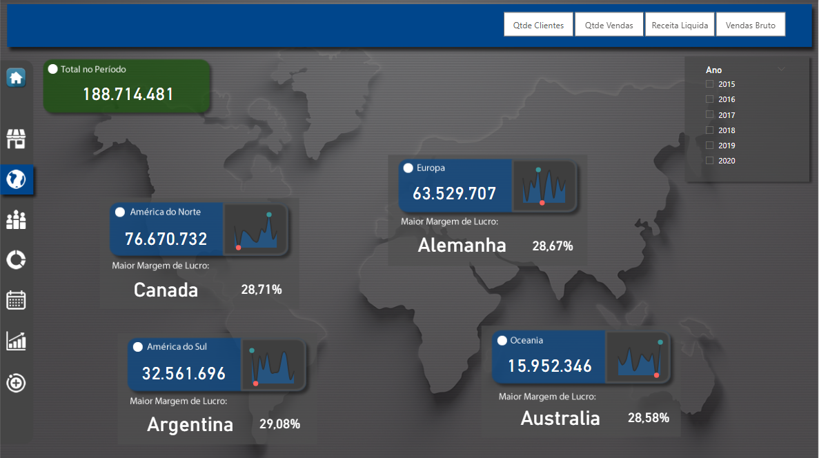819x458 pixels.
Task: Open the store page icon
Action: pyautogui.click(x=16, y=139)
